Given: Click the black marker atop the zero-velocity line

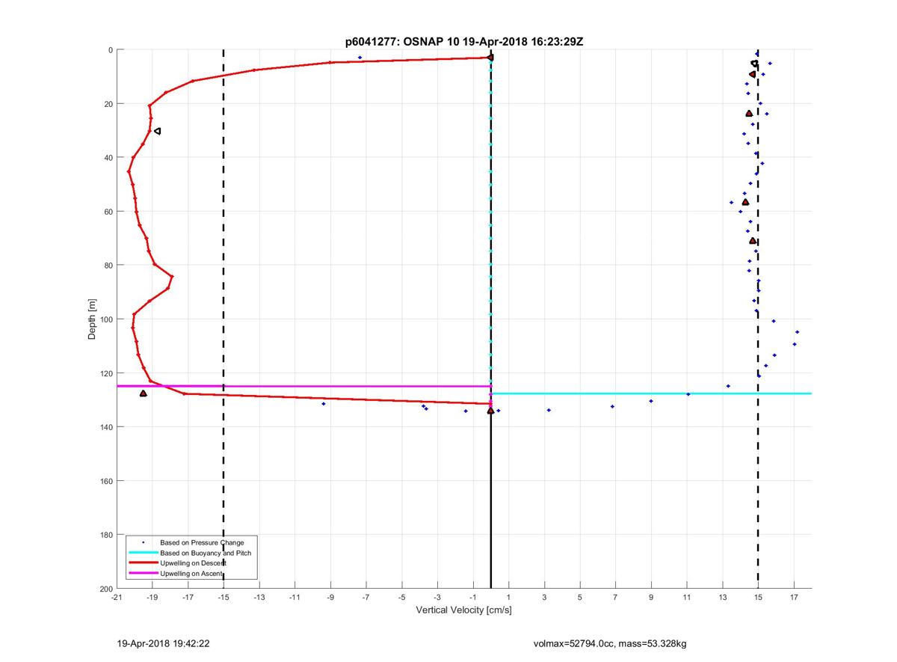Looking at the screenshot, I should (x=490, y=57).
